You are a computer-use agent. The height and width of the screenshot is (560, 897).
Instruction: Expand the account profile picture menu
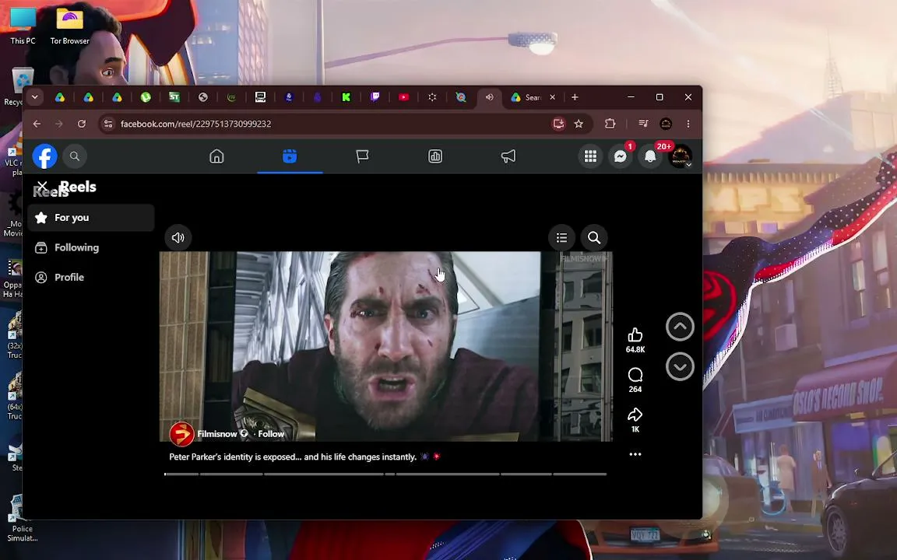681,156
